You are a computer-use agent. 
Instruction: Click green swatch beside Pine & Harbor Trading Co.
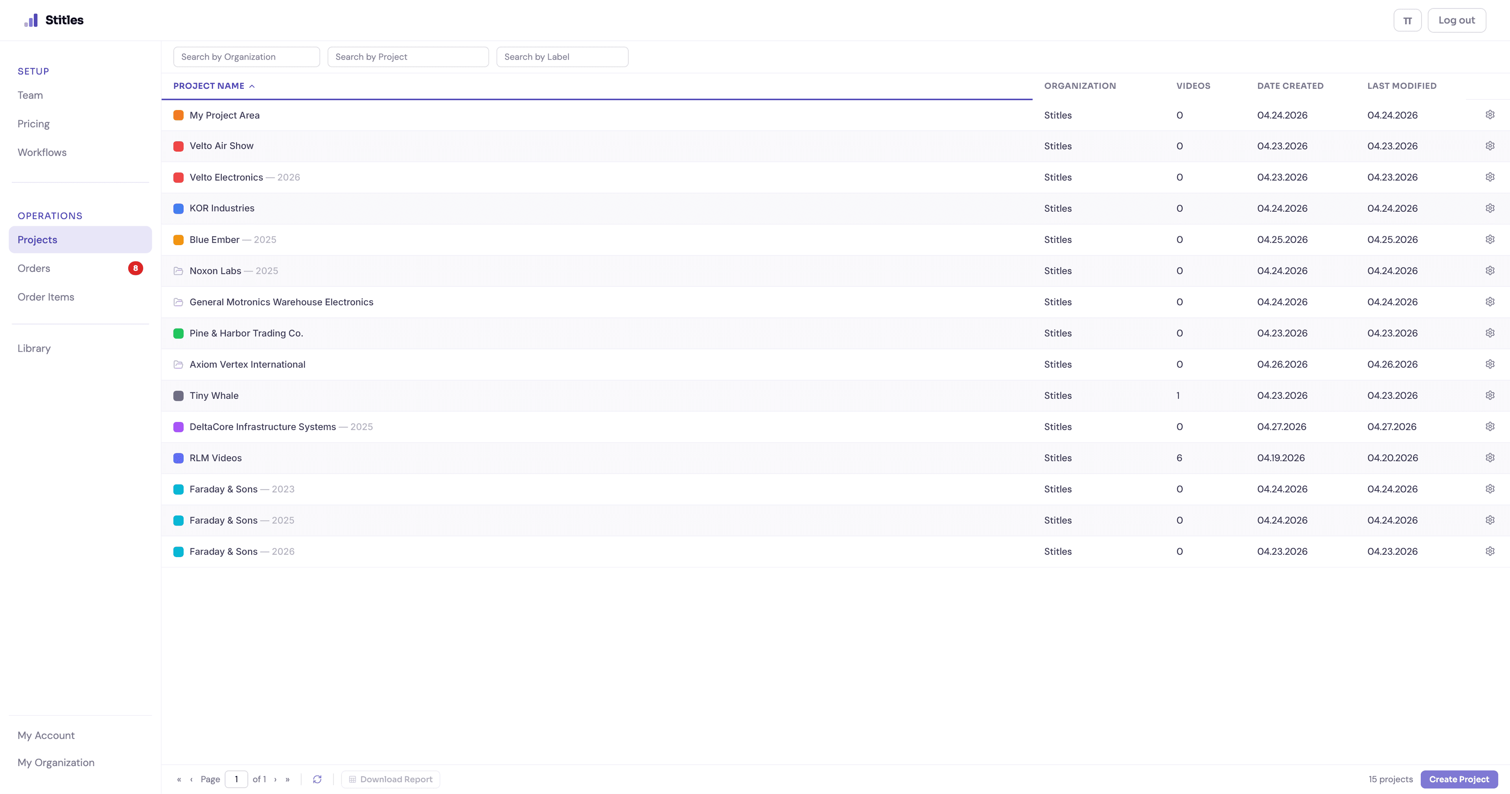pyautogui.click(x=178, y=333)
